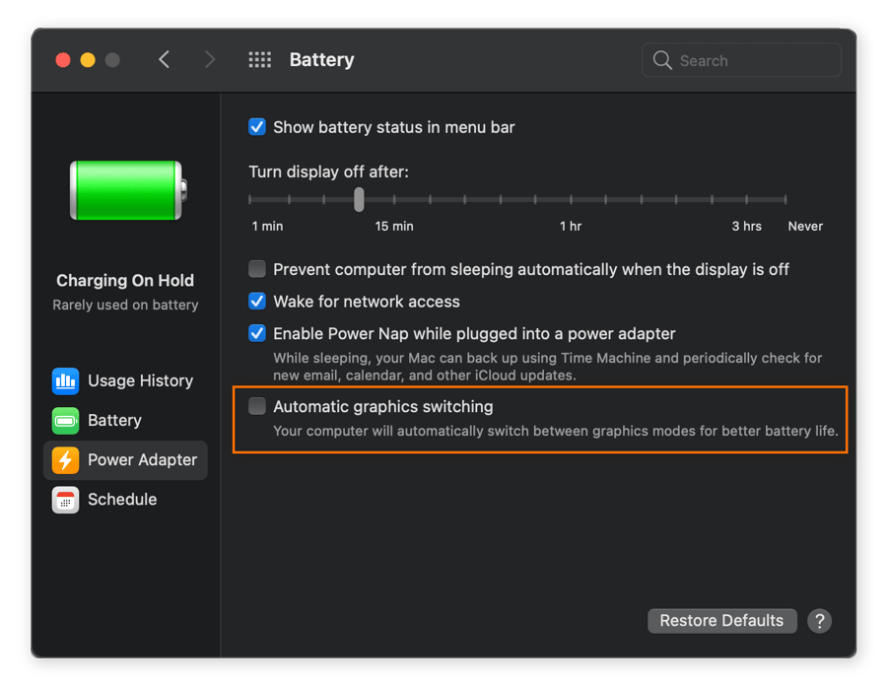Select the Usage History chart icon
887x686 pixels.
65,380
